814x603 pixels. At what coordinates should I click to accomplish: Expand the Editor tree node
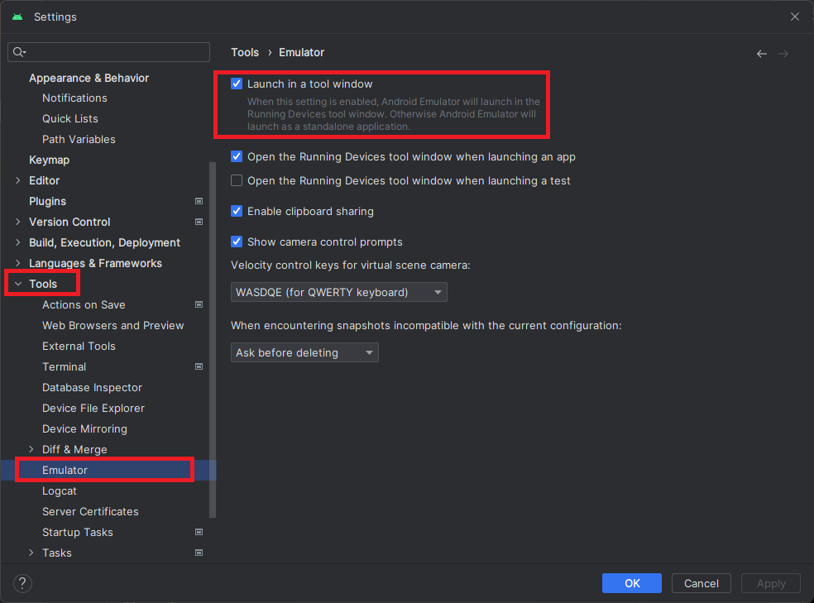(x=18, y=180)
